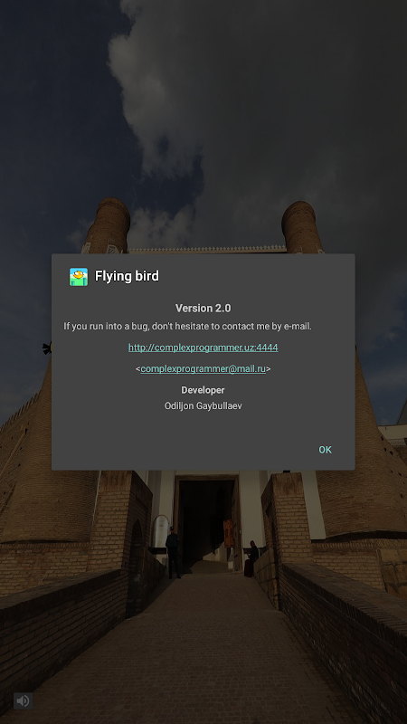407x724 pixels.
Task: Select the name Odiljon Gaybullaev
Action: [x=203, y=405]
